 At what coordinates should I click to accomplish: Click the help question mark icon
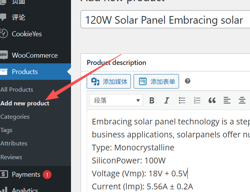pyautogui.click(x=187, y=81)
